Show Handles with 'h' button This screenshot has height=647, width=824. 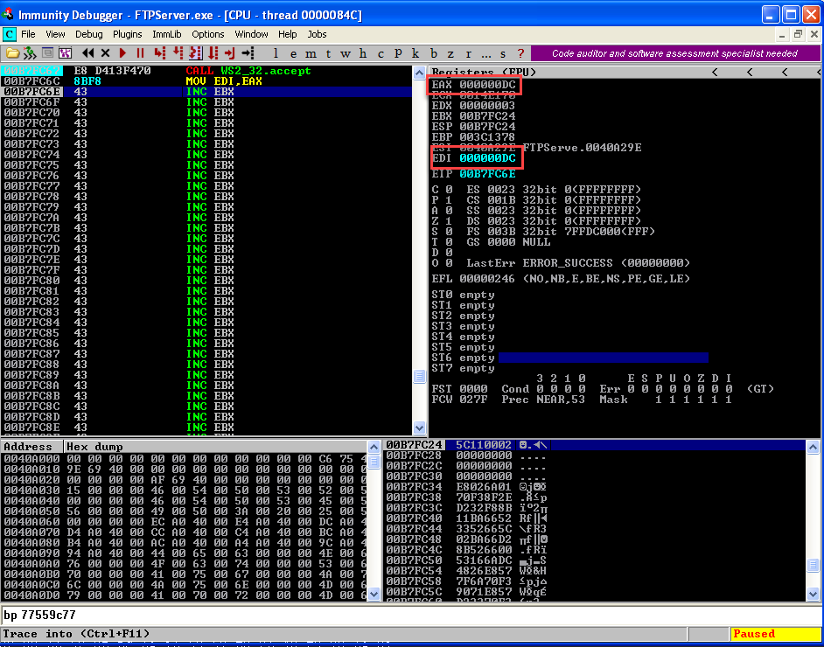363,53
